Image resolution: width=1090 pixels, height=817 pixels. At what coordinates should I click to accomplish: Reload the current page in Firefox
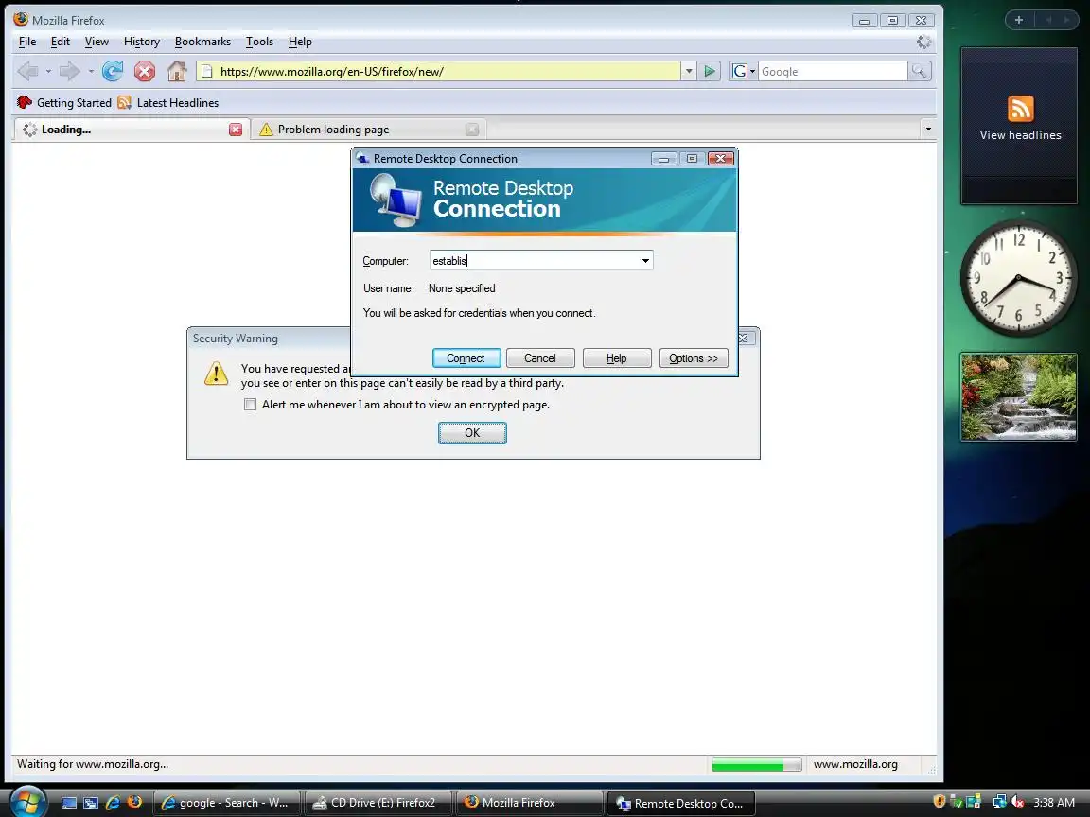(113, 71)
